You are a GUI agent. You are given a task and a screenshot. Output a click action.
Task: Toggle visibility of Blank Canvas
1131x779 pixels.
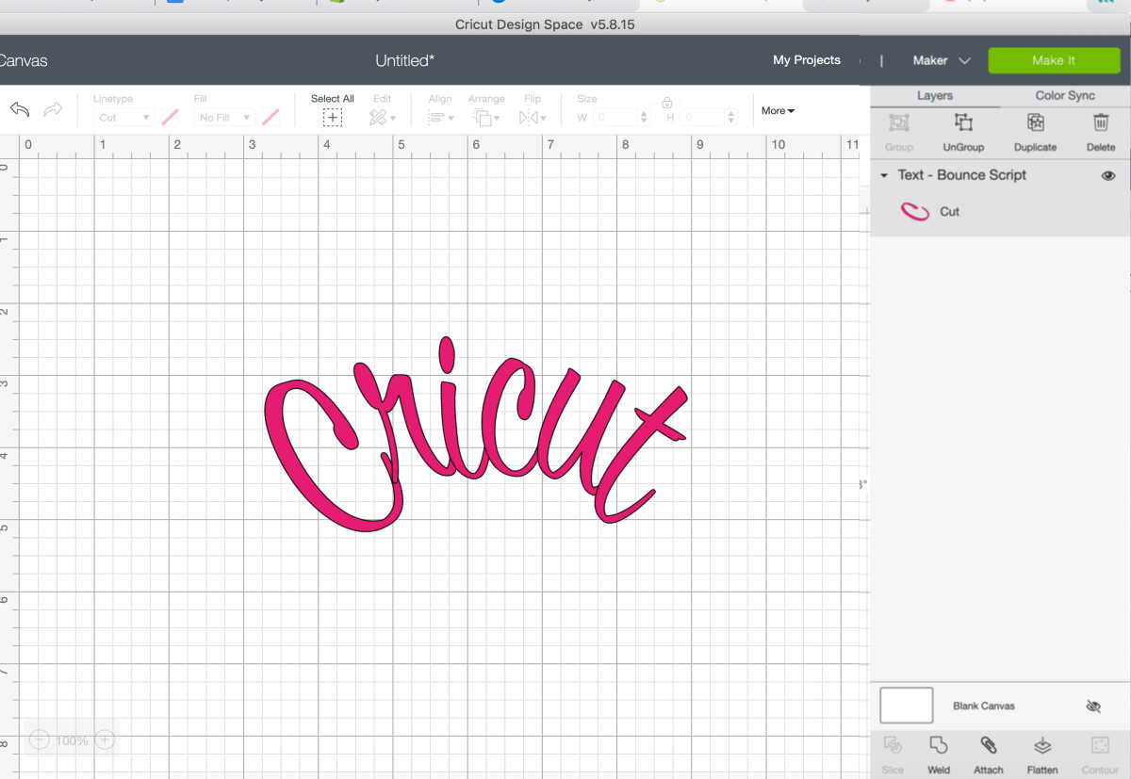(1094, 706)
